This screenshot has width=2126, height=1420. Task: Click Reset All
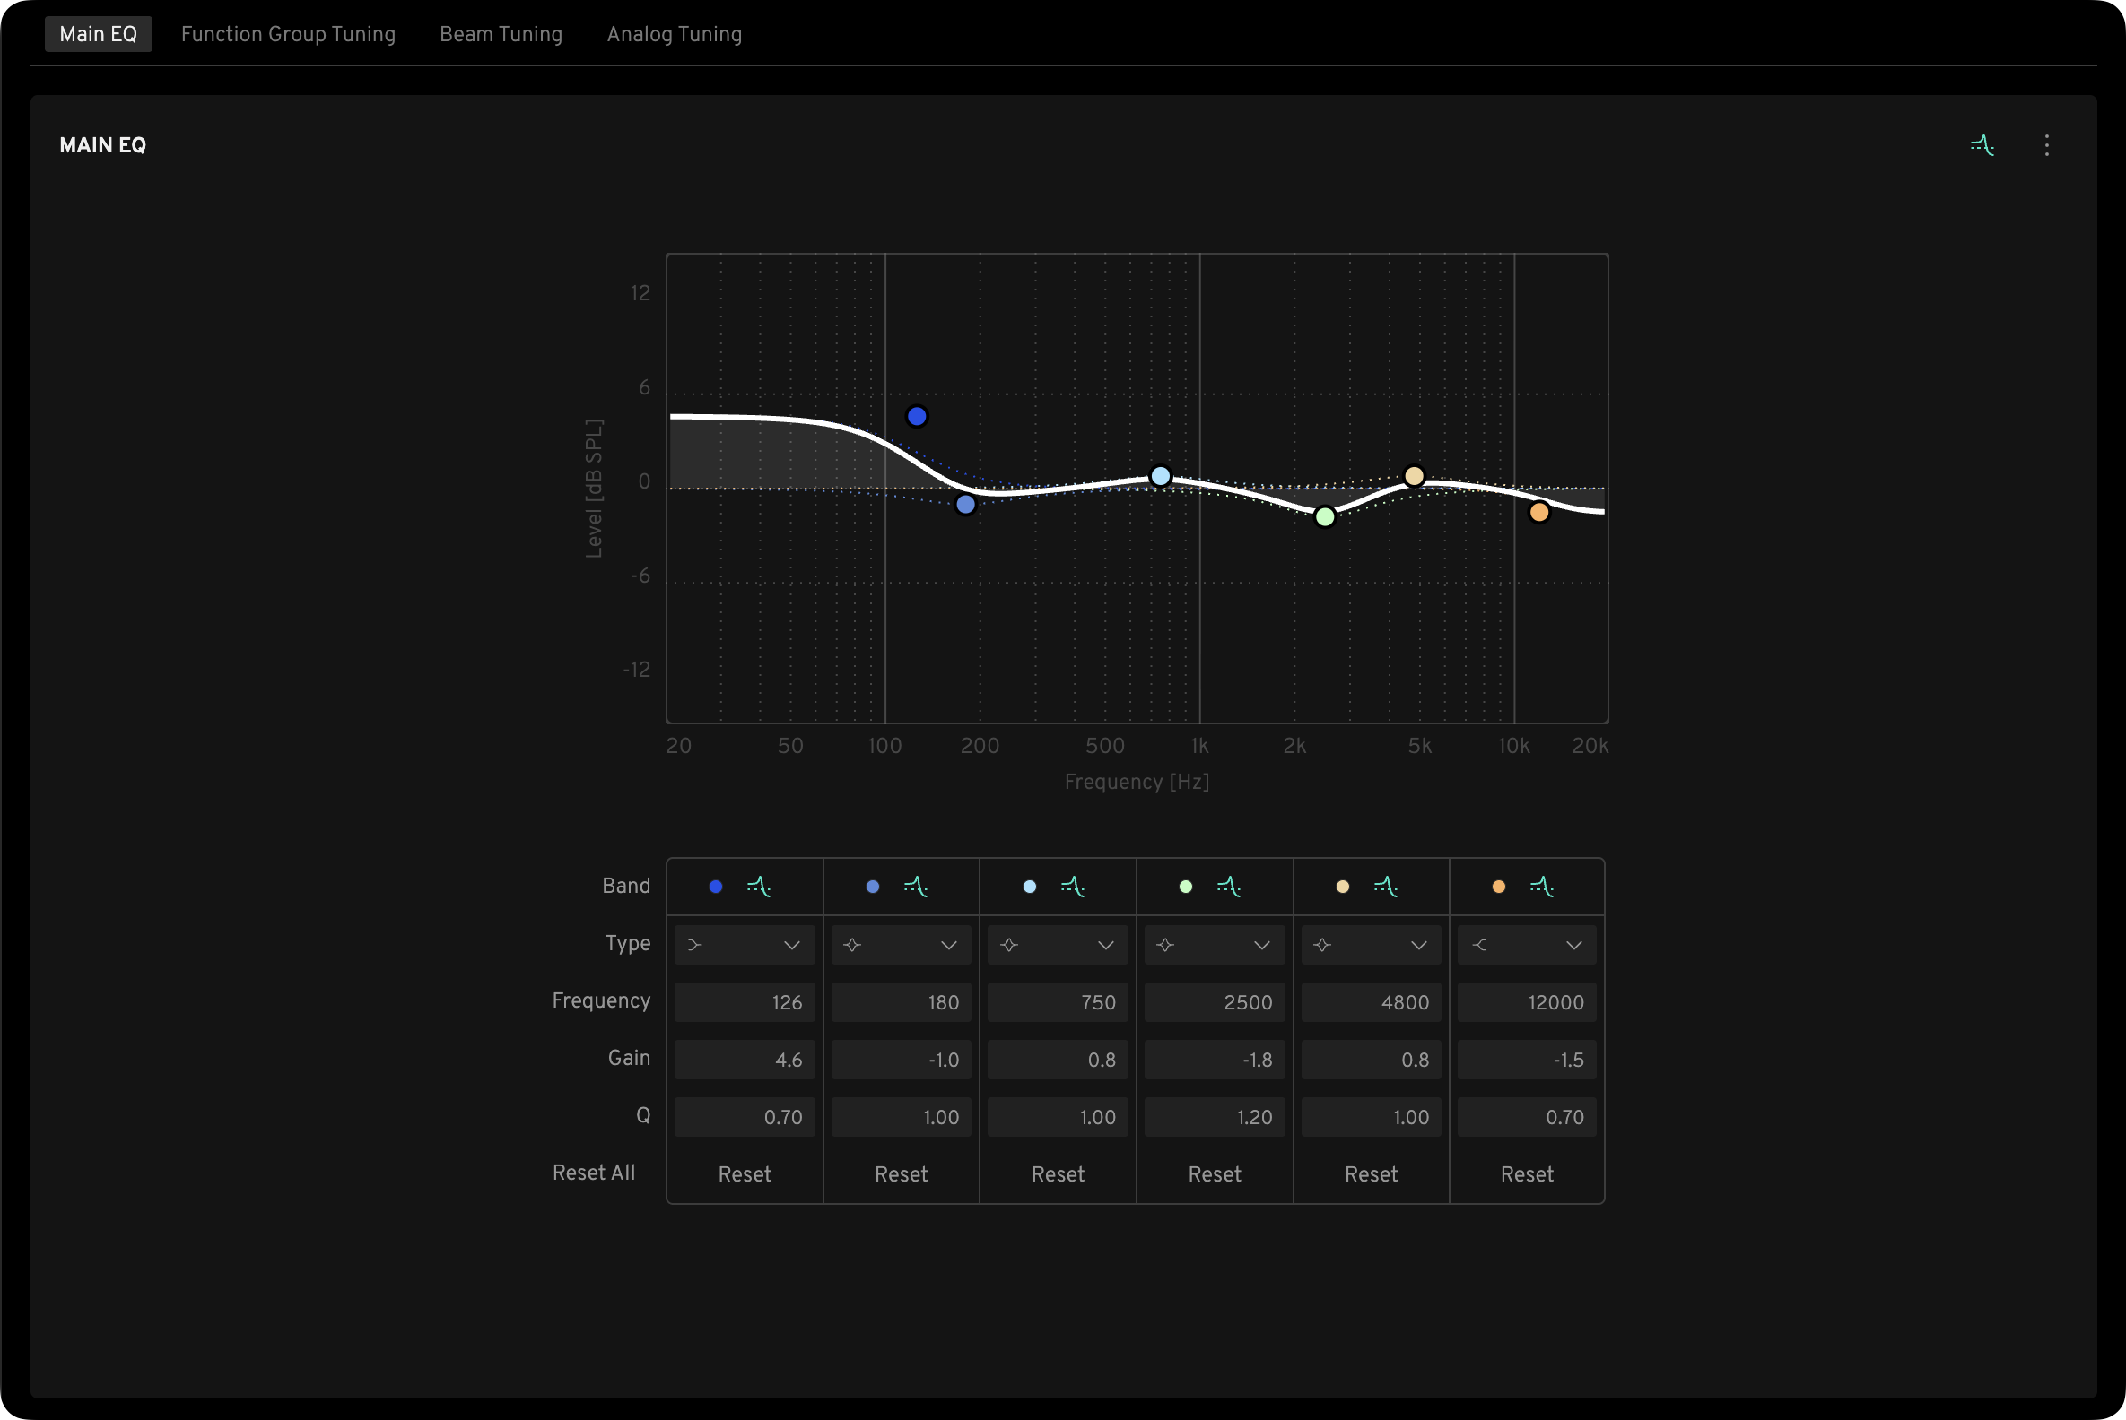[x=594, y=1173]
